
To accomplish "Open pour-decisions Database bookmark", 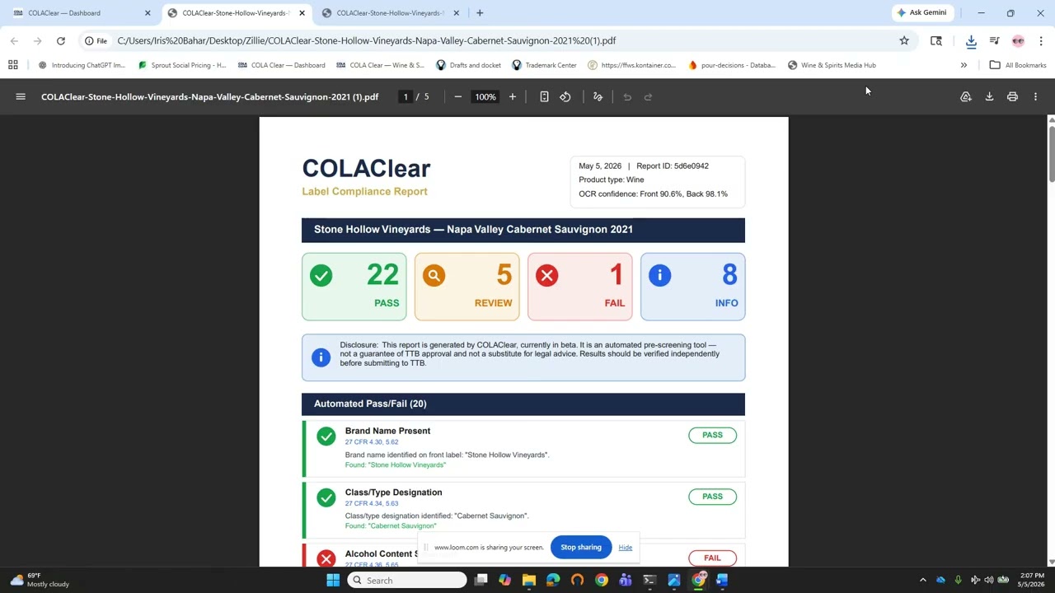I will 731,65.
